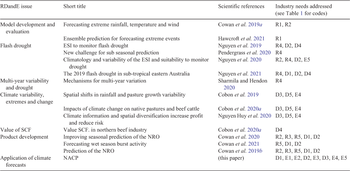
Task: Select the Short title column header
Action: (75, 7)
